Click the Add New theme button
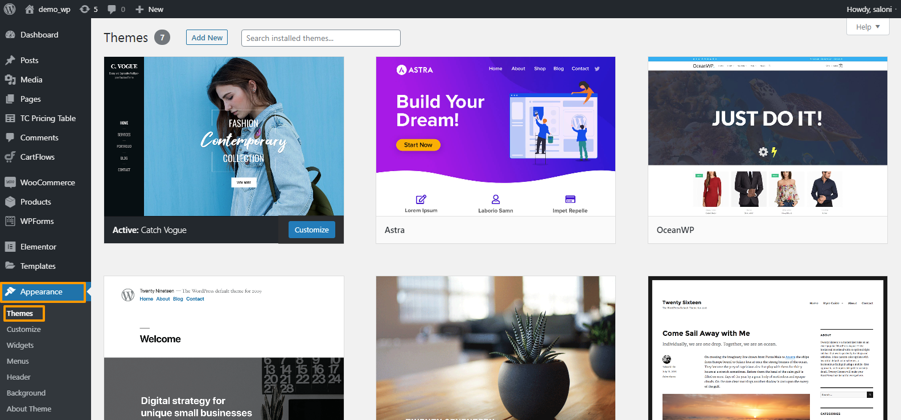 pyautogui.click(x=207, y=38)
